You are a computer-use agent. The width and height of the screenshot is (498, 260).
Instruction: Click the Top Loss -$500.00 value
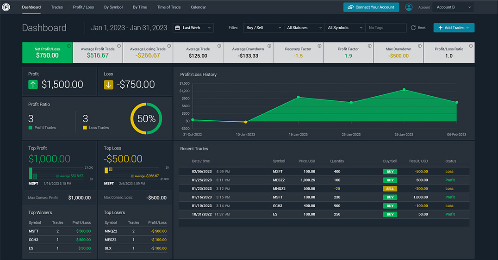click(x=123, y=159)
